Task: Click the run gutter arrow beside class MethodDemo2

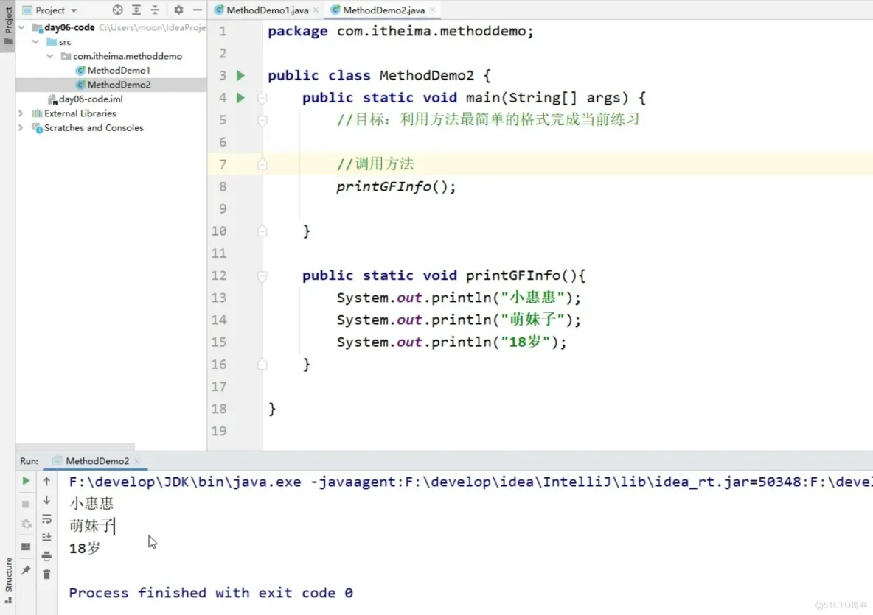Action: tap(240, 75)
